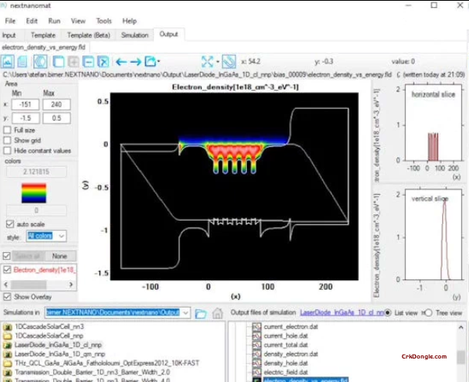Image resolution: width=469 pixels, height=382 pixels.
Task: Click the image view icon in toolbar
Action: (9, 61)
